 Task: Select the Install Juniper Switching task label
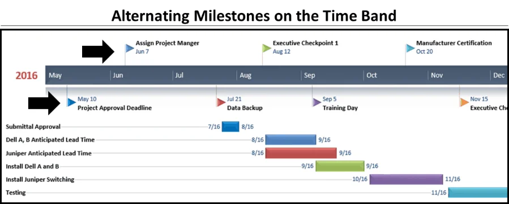40,179
